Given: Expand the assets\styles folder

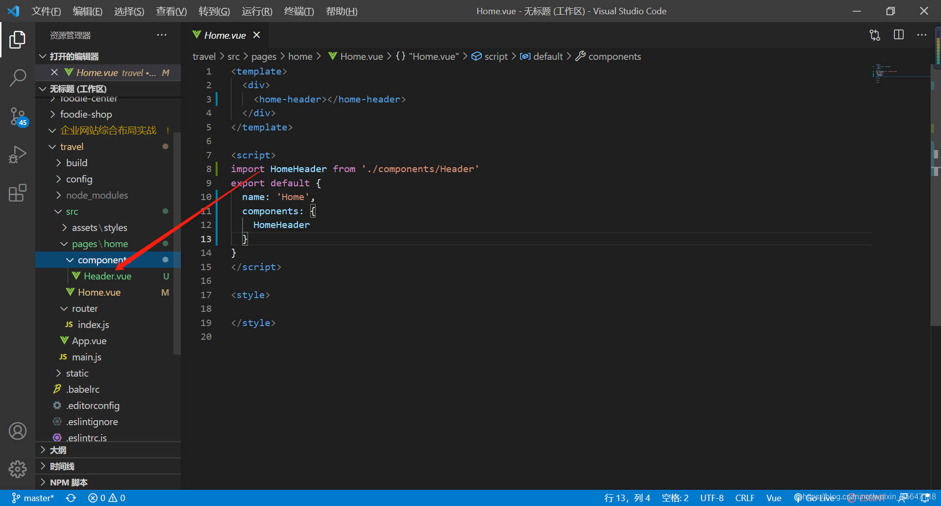Looking at the screenshot, I should coord(108,228).
